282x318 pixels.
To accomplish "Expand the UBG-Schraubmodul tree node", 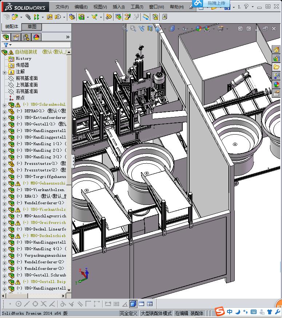I will pyautogui.click(x=4, y=105).
